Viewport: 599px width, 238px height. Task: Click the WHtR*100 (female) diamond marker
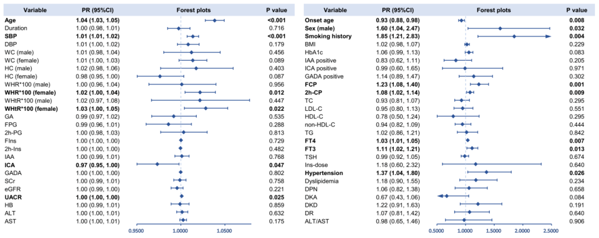[206, 108]
